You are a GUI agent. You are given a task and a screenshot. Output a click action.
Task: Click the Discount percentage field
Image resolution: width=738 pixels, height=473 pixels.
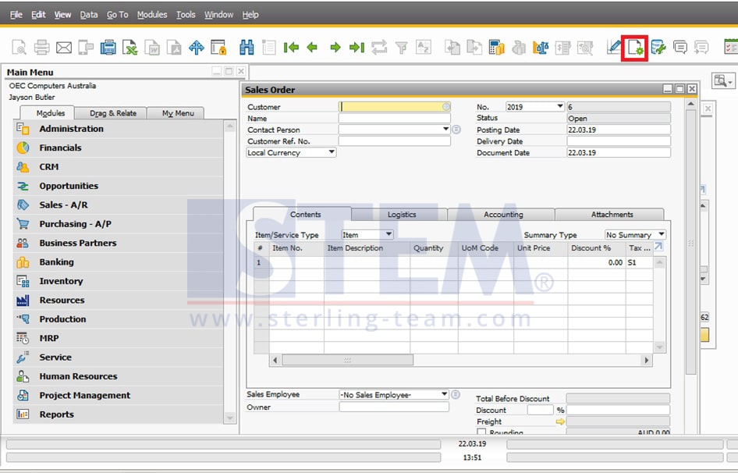point(541,410)
